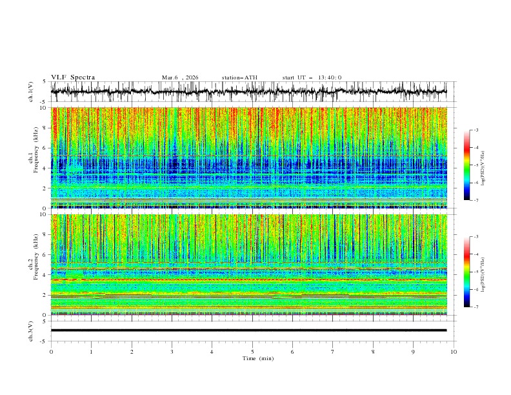Viewport: 511px width, 395px height.
Task: Click the upper colorbar 'log(PSD)(V²/Hz)' label
Action: (x=483, y=168)
